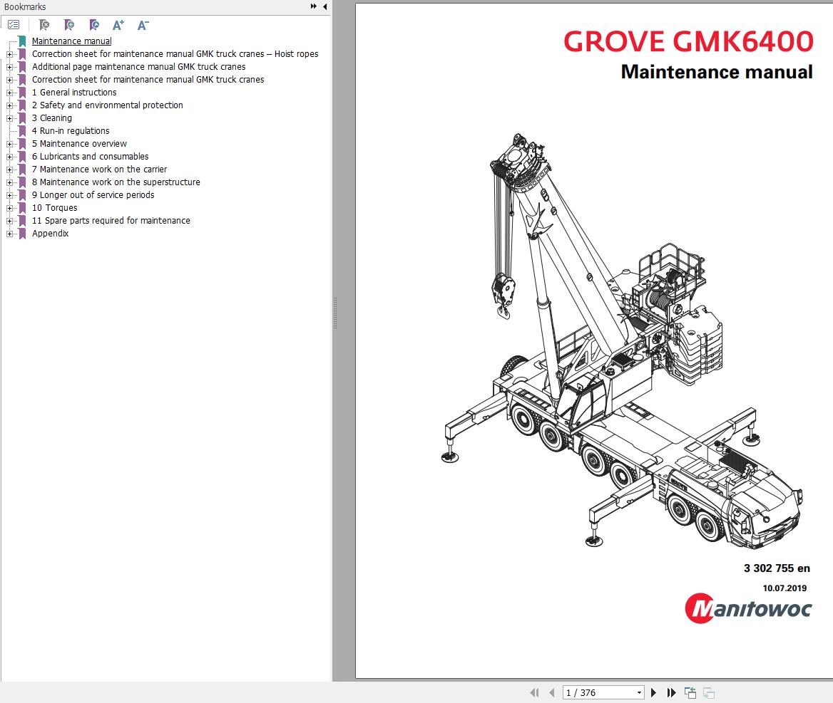Click the double-arrow Bookmarks panel menu button

click(314, 6)
